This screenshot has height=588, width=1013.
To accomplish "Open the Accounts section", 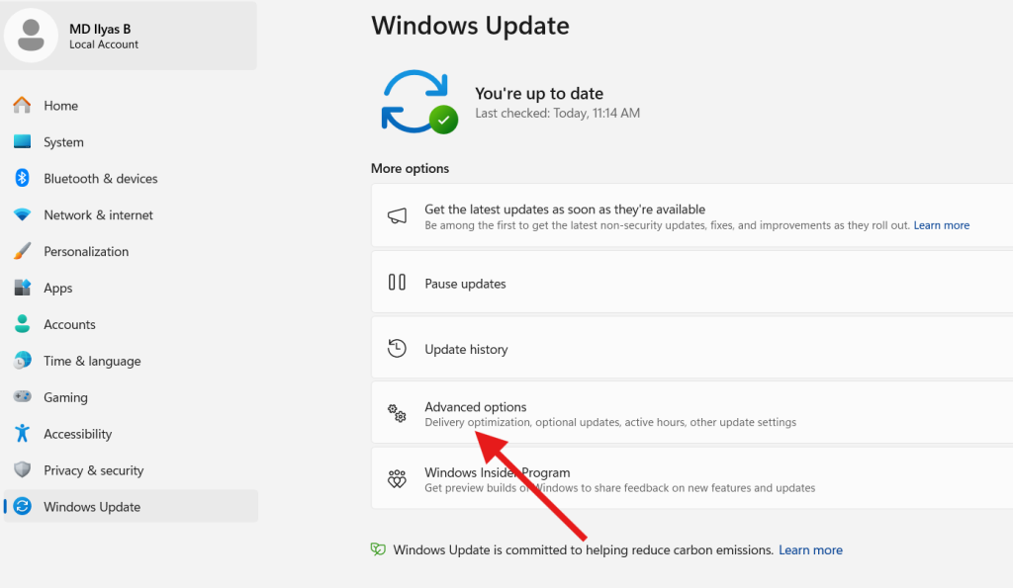I will tap(69, 323).
